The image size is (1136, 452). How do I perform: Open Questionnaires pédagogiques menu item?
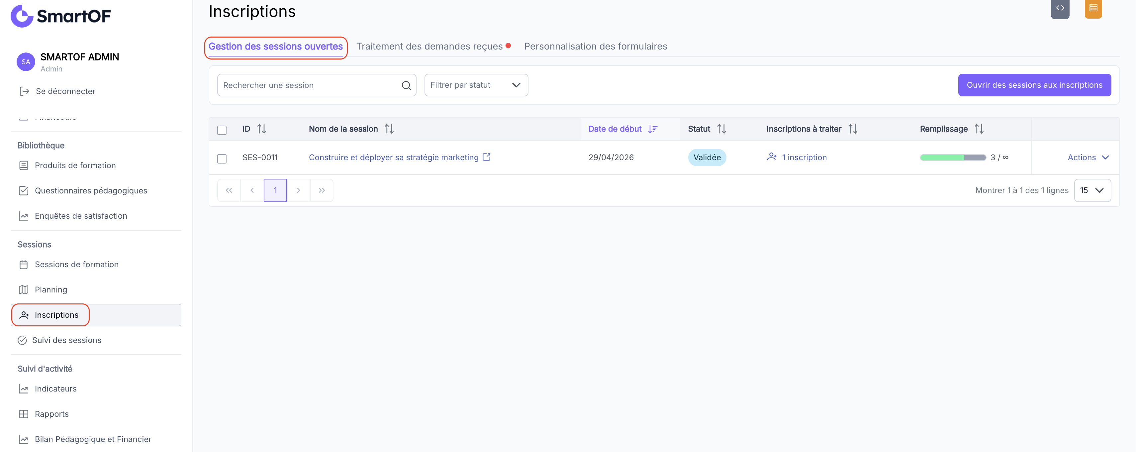(96, 191)
